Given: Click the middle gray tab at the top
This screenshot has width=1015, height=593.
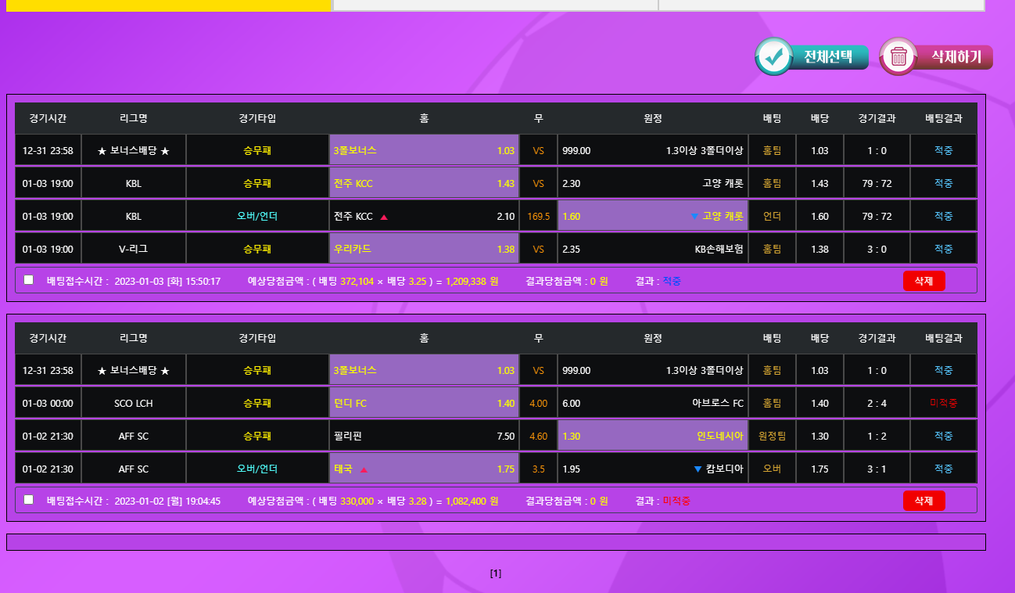Looking at the screenshot, I should pyautogui.click(x=495, y=5).
